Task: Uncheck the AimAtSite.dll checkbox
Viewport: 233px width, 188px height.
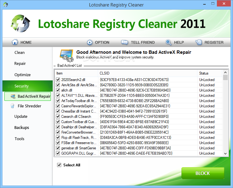Action: [x=58, y=85]
